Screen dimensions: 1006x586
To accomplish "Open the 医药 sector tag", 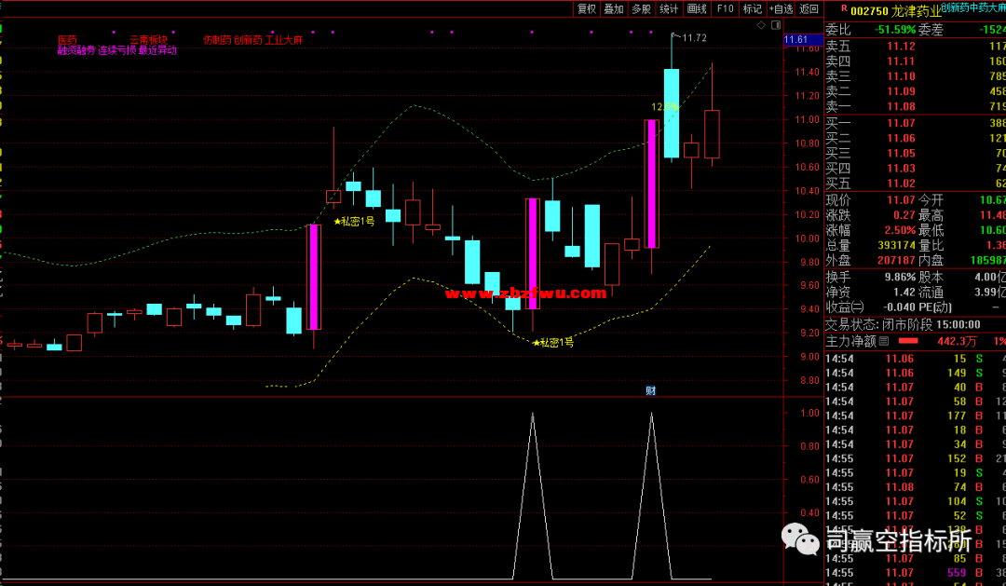I will 67,40.
